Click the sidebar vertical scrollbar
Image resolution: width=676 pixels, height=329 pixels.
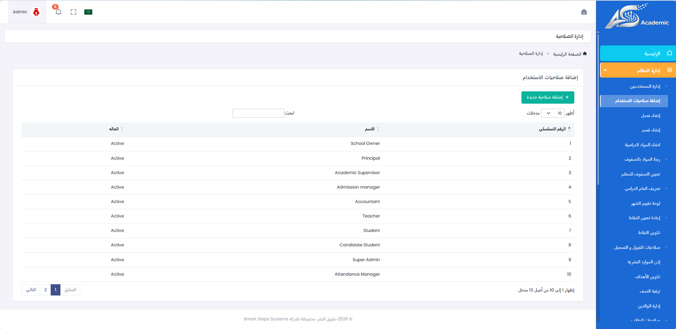[598, 110]
